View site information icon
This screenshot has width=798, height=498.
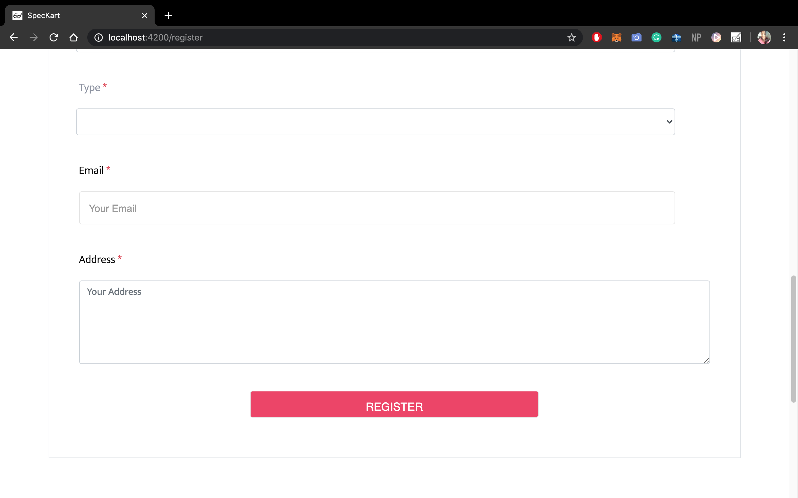[99, 37]
